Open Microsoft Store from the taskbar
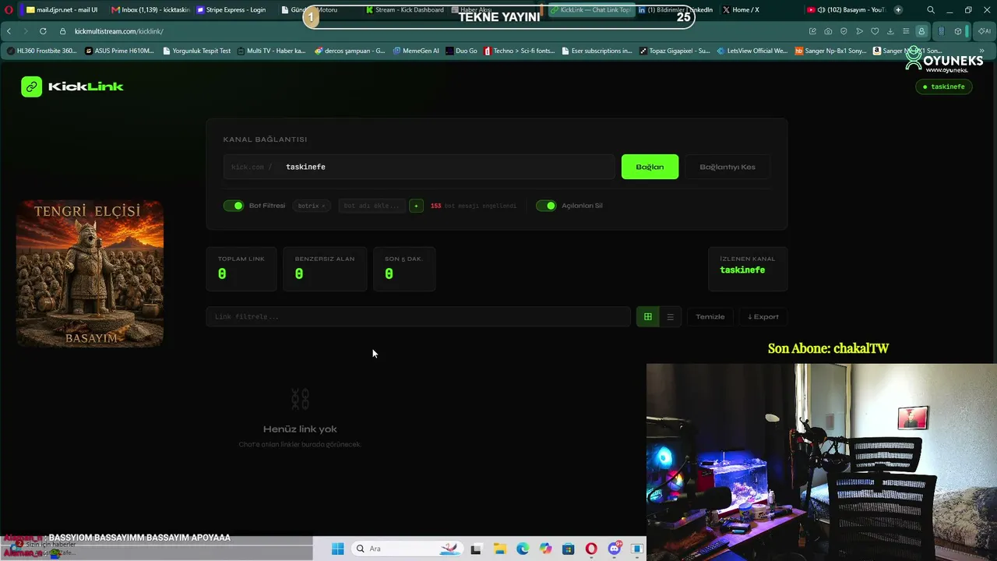 [569, 549]
